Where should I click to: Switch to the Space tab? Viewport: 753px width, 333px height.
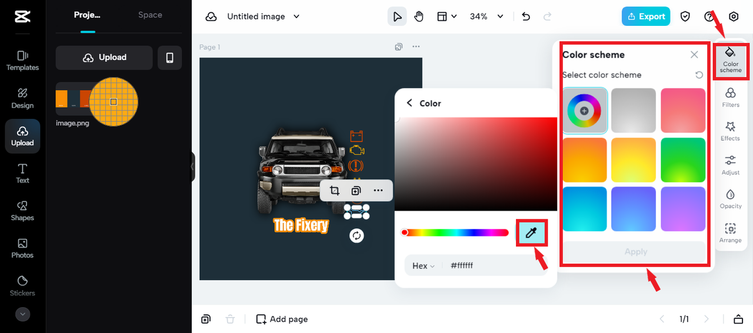150,15
